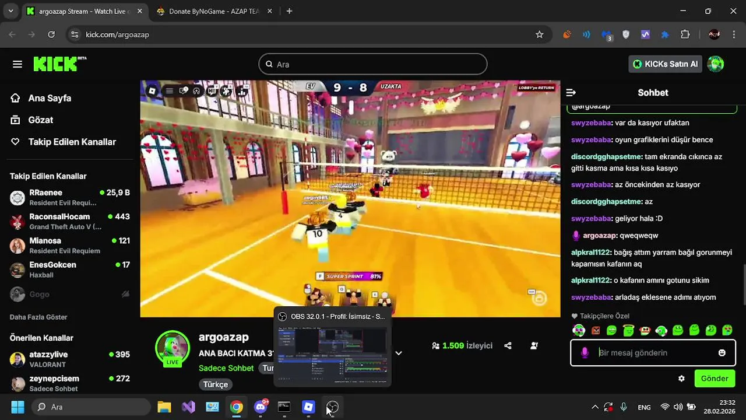746x420 pixels.
Task: Open the Kick hamburger sidebar menu
Action: (17, 64)
